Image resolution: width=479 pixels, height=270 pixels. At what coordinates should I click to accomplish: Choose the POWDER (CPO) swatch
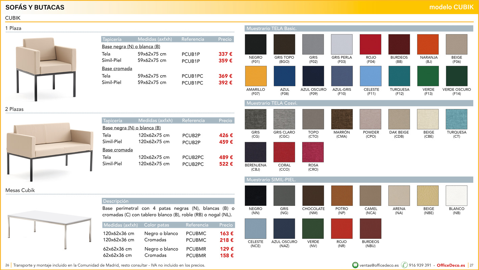(x=370, y=119)
